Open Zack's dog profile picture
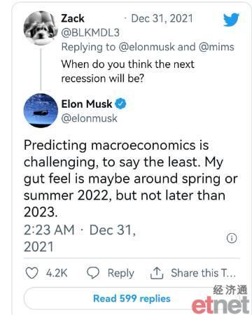This screenshot has width=252, height=315. [x=41, y=28]
